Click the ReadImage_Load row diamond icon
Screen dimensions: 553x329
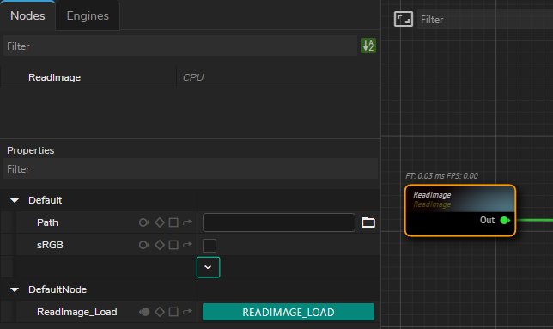(160, 312)
